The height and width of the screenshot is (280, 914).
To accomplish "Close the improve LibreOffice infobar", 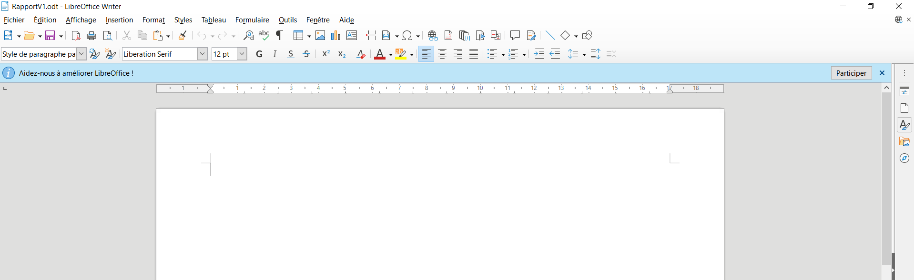I will (882, 73).
